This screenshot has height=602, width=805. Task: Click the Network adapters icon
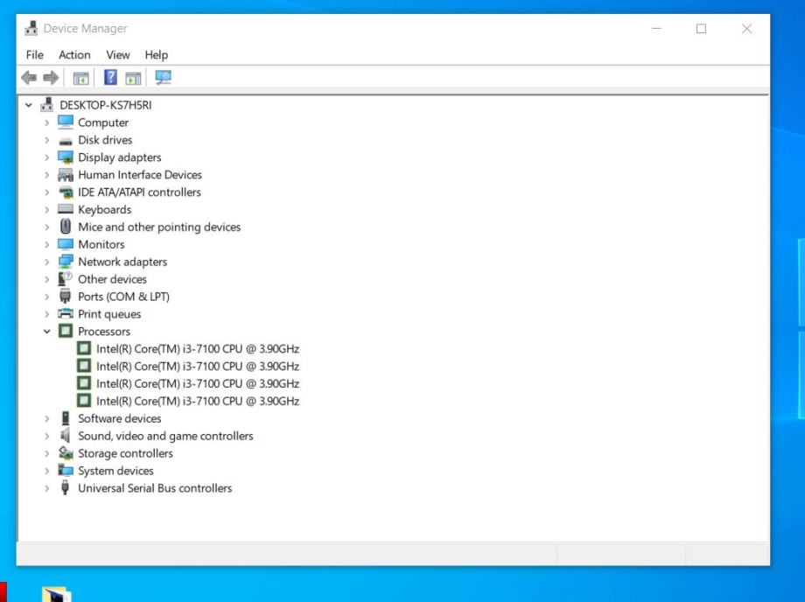(66, 262)
